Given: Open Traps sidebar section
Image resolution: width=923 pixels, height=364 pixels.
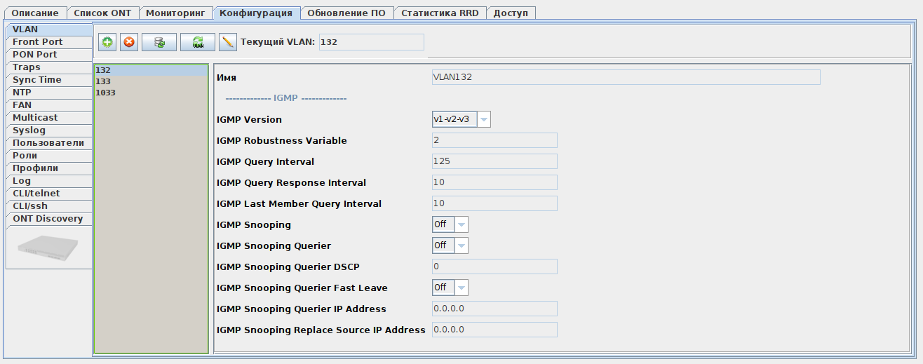Looking at the screenshot, I should click(48, 67).
